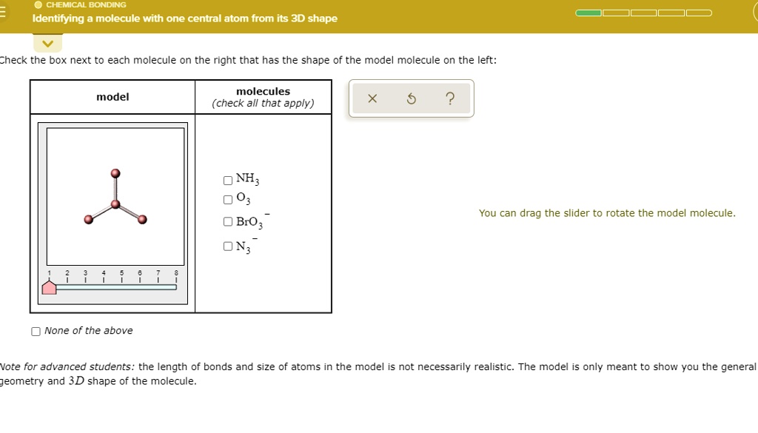Click the pink rotation slider handle

[x=49, y=287]
